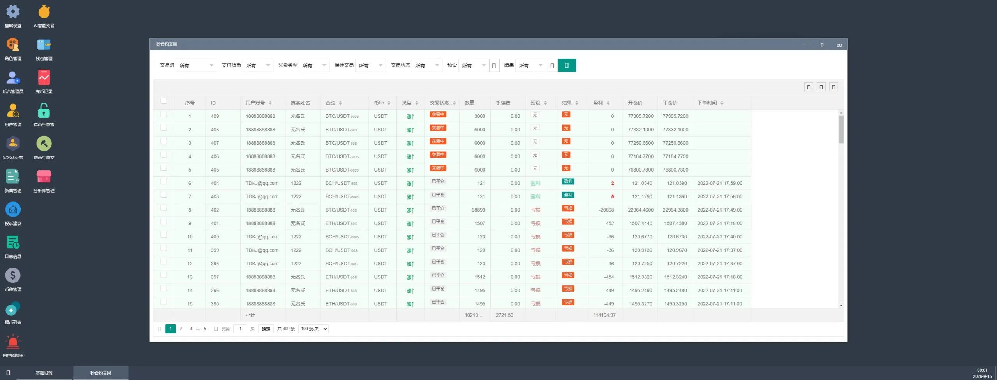
Task: Tick the checkbox for order ID 403
Action: (164, 194)
